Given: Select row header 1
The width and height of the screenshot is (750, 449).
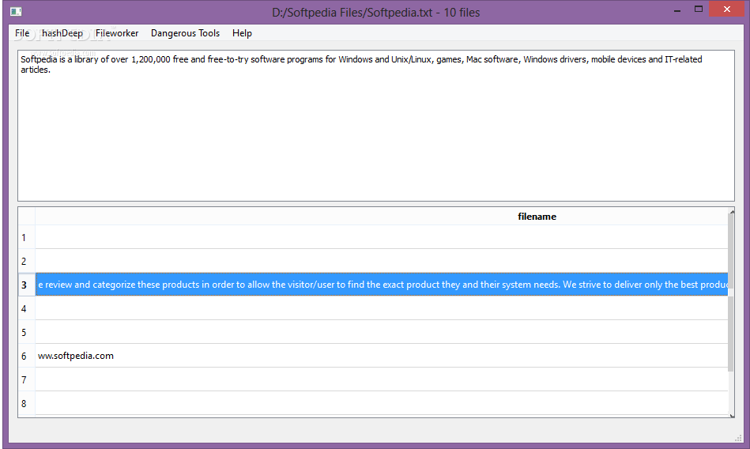Looking at the screenshot, I should (x=27, y=237).
